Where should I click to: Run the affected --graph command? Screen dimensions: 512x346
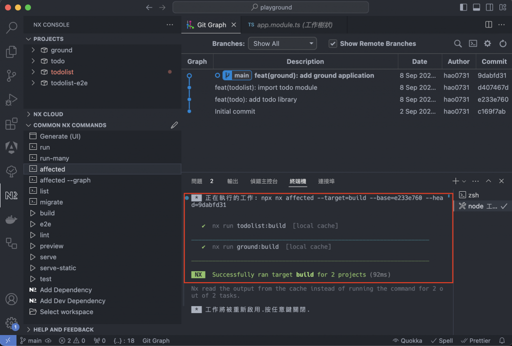coord(102,180)
